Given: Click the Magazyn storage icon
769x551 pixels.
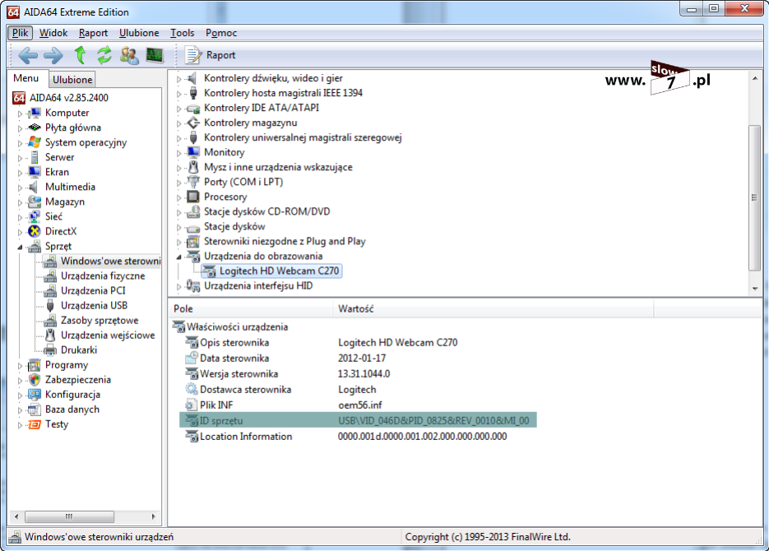Looking at the screenshot, I should pyautogui.click(x=35, y=202).
